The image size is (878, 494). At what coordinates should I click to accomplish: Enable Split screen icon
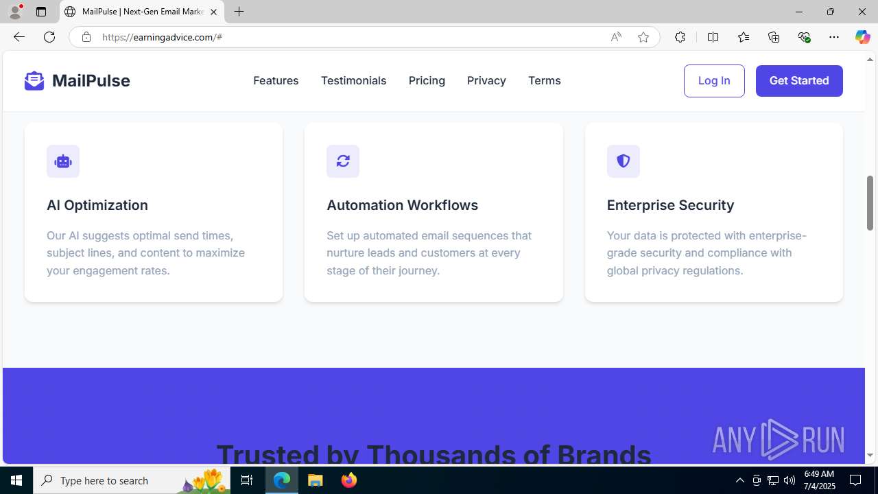pos(713,37)
